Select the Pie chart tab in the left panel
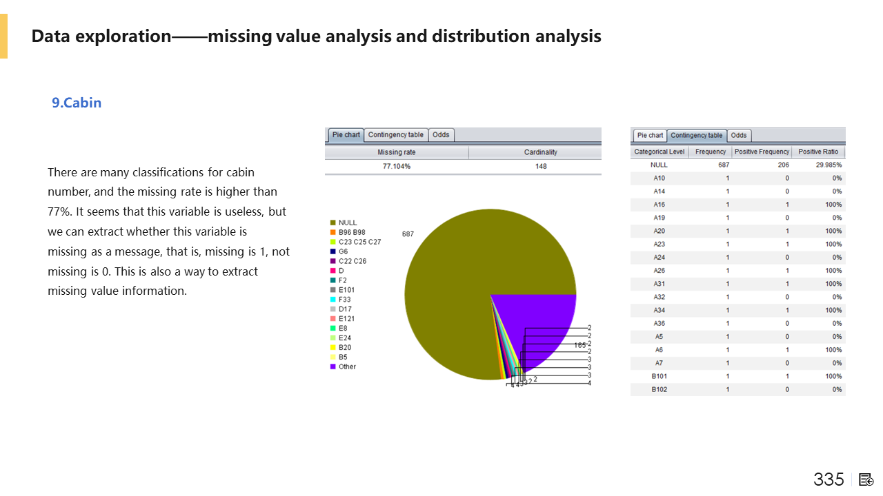This screenshot has height=496, width=883. pos(345,135)
